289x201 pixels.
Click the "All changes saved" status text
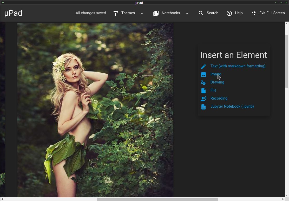point(91,13)
